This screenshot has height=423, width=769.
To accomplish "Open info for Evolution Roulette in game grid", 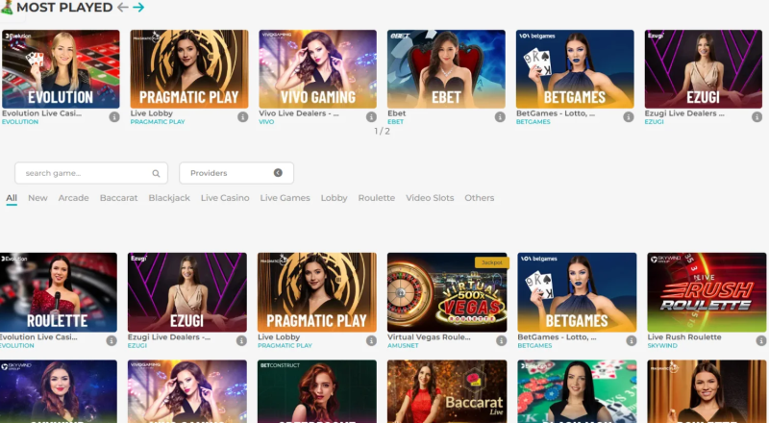I will pyautogui.click(x=112, y=340).
